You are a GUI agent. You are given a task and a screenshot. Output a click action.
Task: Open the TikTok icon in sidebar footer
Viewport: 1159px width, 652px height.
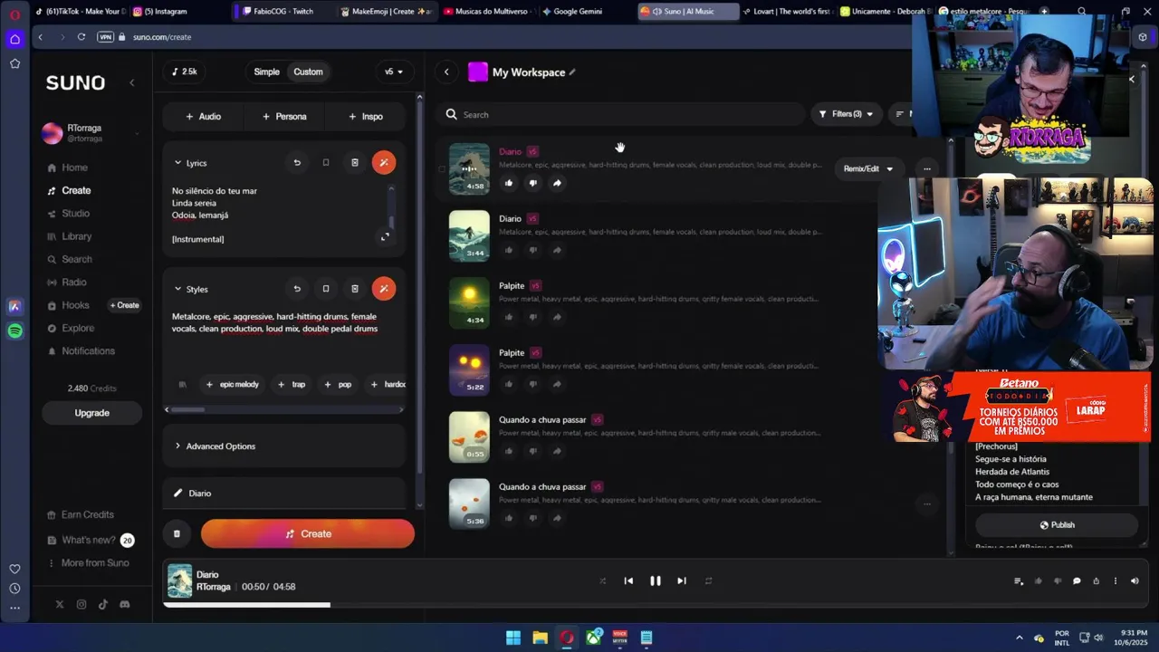103,604
